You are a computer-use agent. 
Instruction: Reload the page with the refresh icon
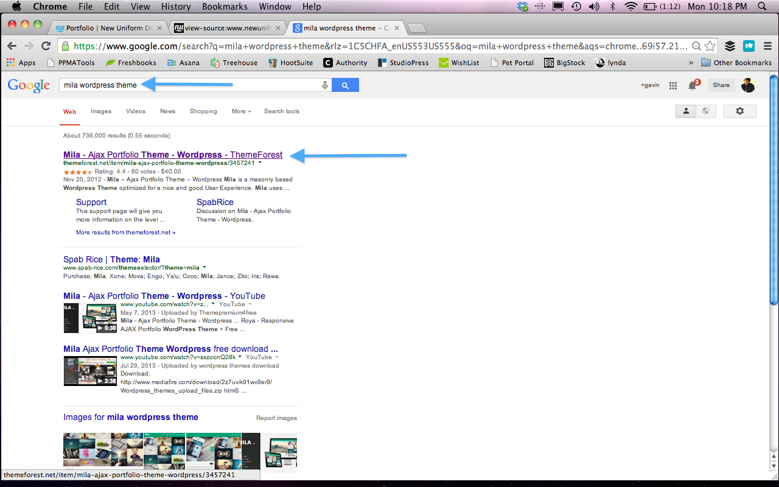(46, 46)
